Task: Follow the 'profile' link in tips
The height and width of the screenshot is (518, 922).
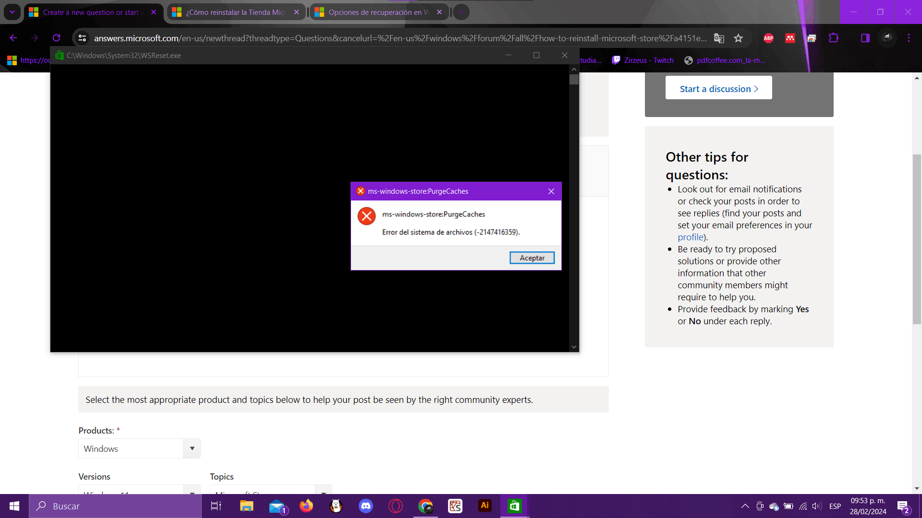Action: (x=690, y=237)
